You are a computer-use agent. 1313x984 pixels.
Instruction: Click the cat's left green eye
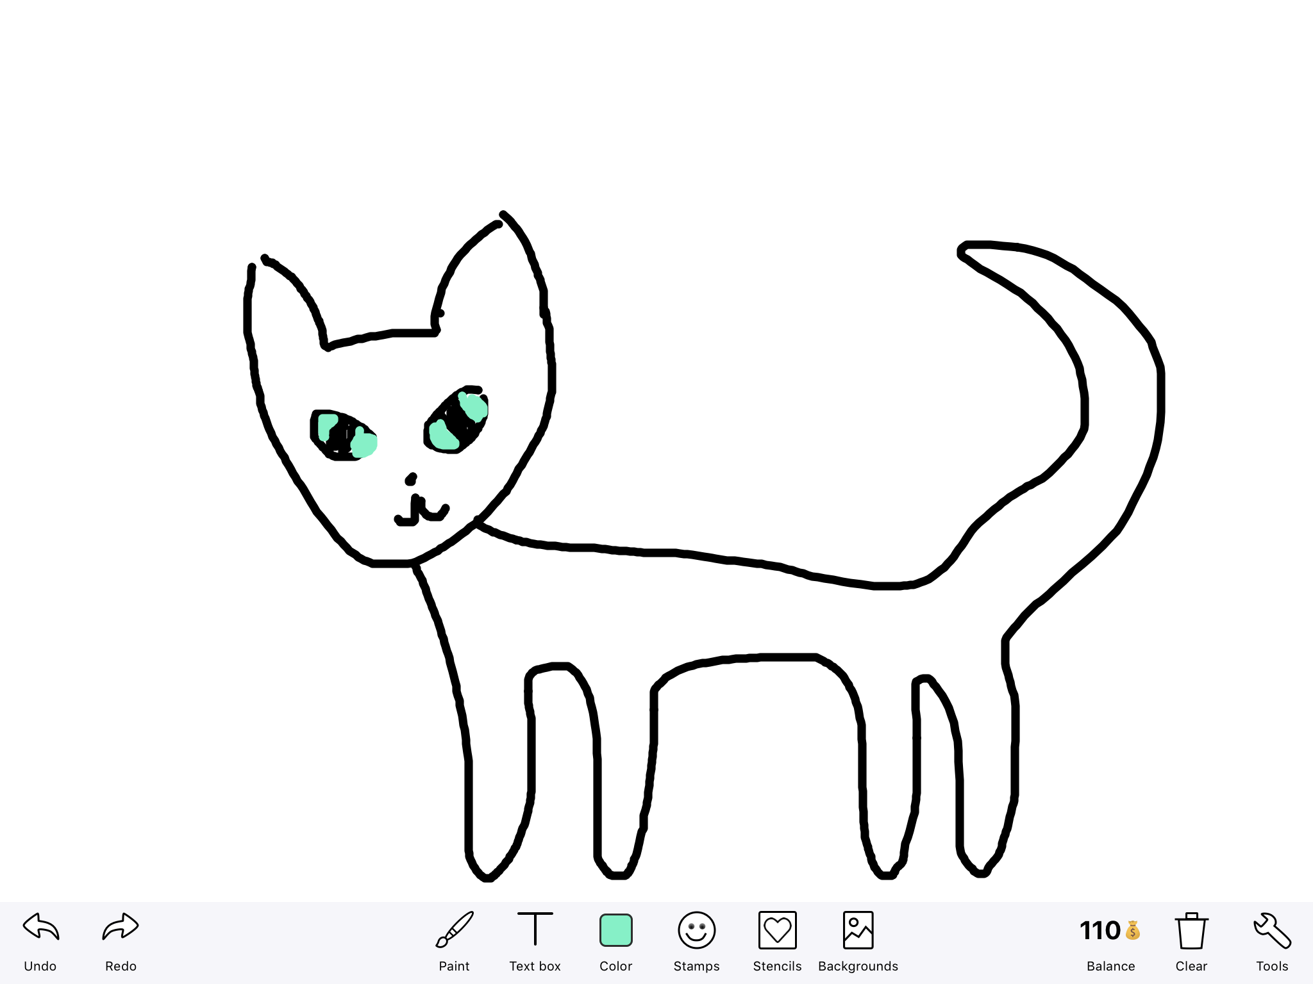point(344,435)
